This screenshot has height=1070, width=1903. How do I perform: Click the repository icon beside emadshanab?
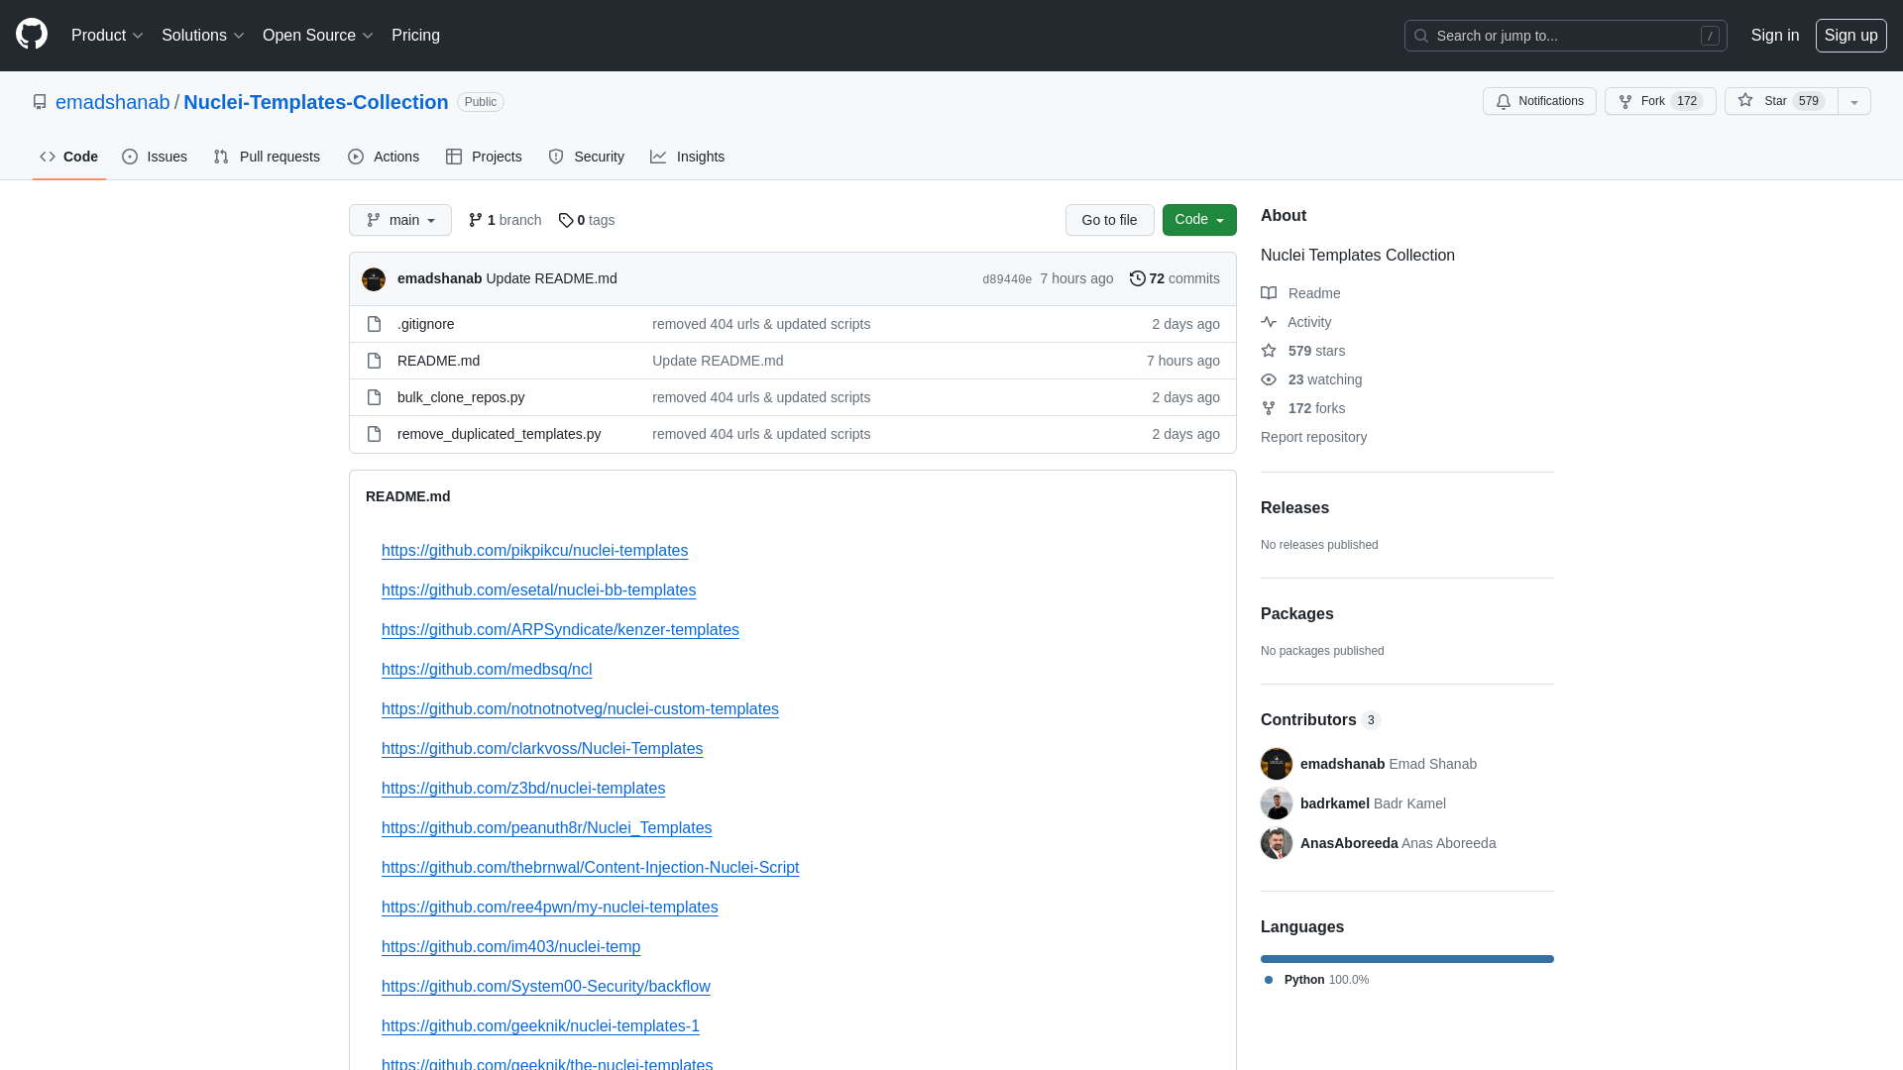pos(40,102)
